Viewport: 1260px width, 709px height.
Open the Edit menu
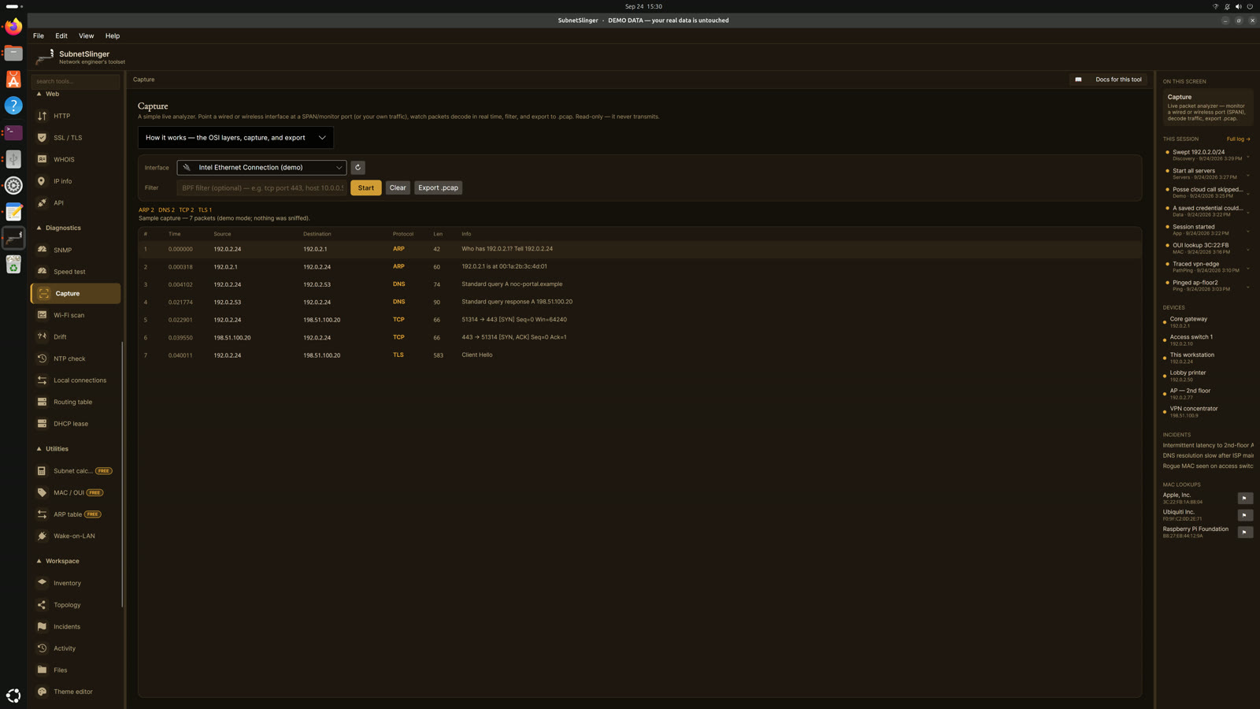pyautogui.click(x=61, y=35)
